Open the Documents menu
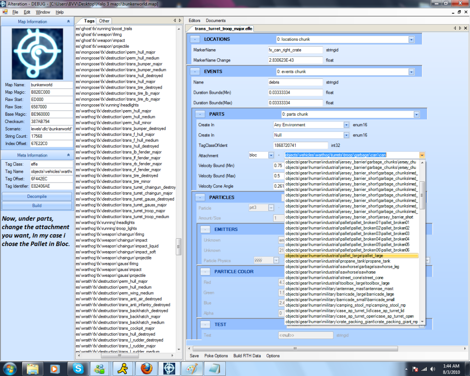Screen dimensions: 470x376 [216, 20]
